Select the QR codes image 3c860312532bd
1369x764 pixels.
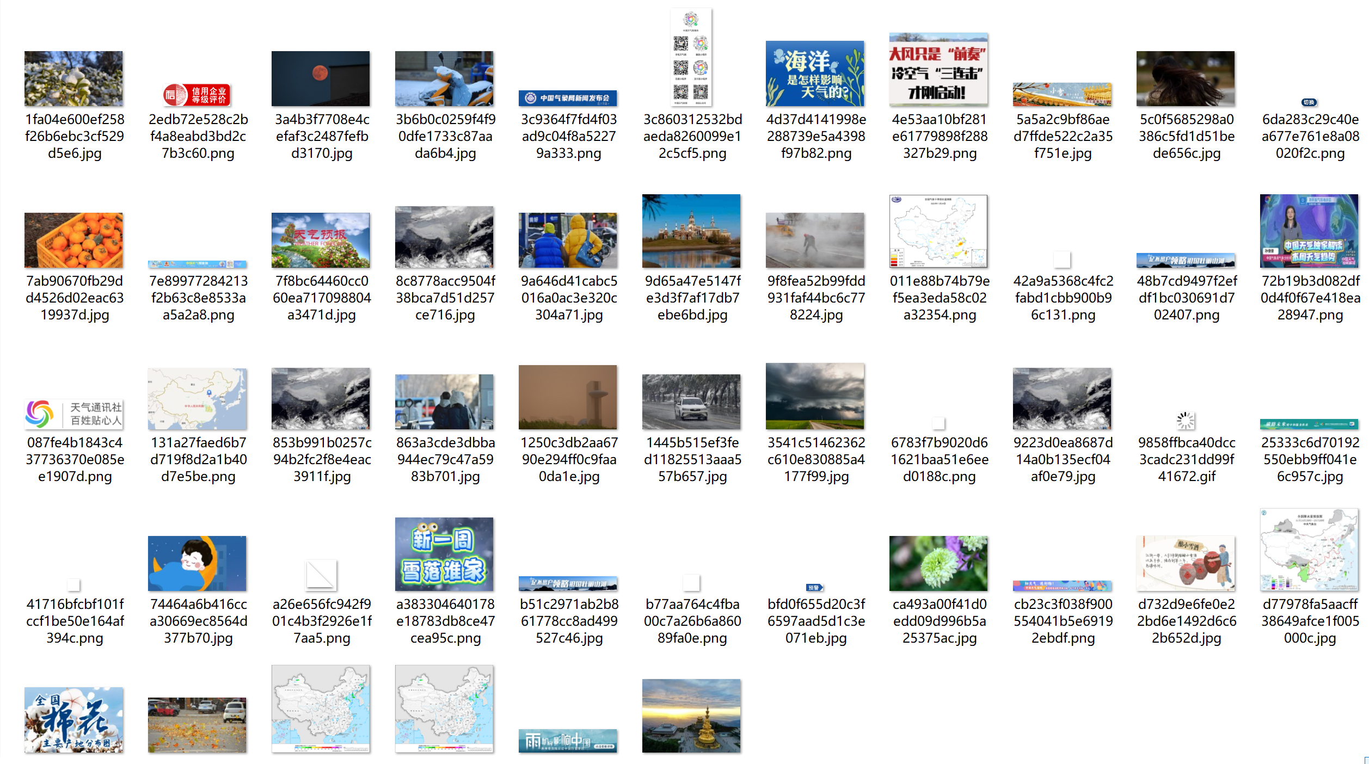click(691, 57)
